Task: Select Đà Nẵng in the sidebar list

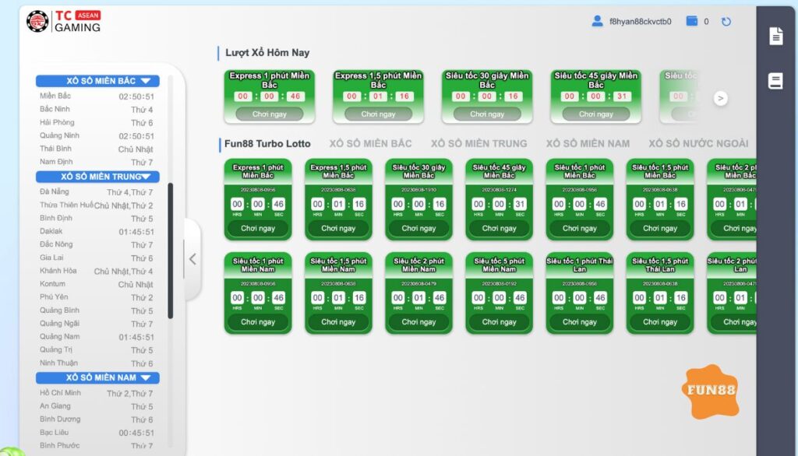Action: coord(96,191)
